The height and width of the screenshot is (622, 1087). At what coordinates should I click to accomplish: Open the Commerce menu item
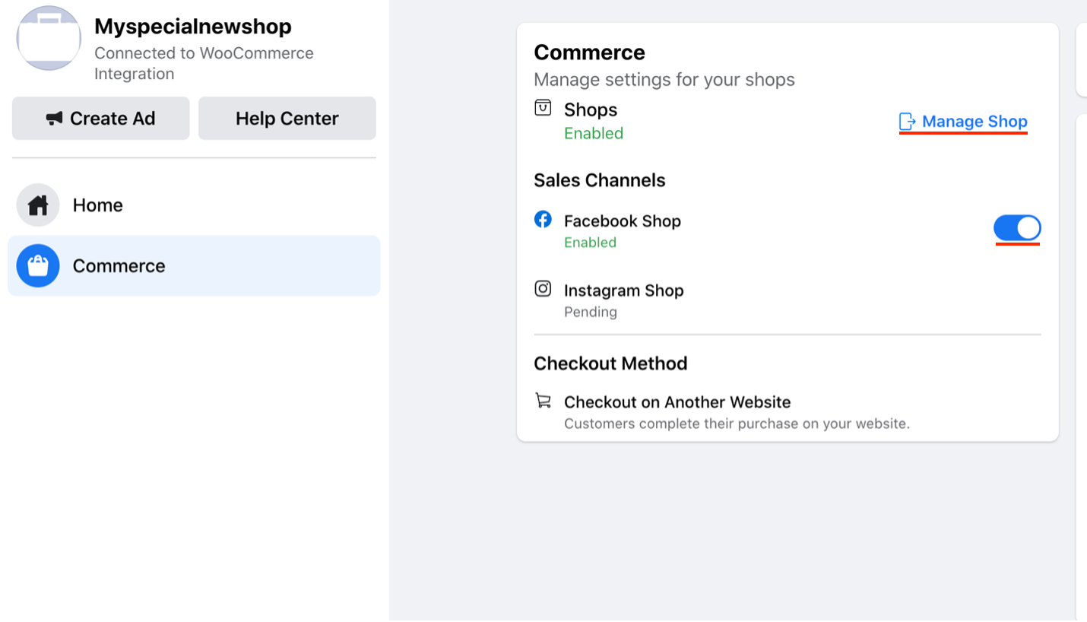194,266
